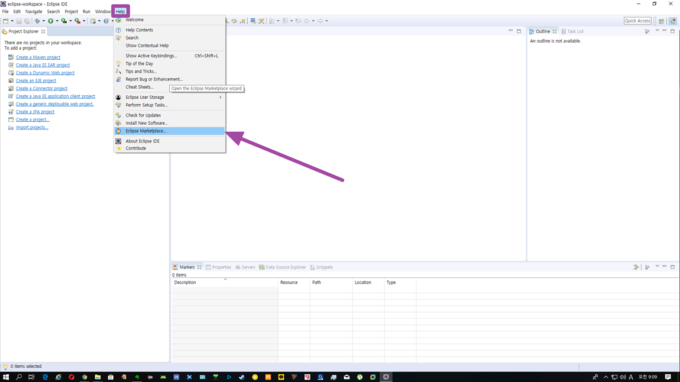This screenshot has width=680, height=382.
Task: Minimize the Markers panel
Action: coord(665,267)
